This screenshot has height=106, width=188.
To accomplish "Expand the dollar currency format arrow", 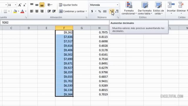I will point(95,11).
